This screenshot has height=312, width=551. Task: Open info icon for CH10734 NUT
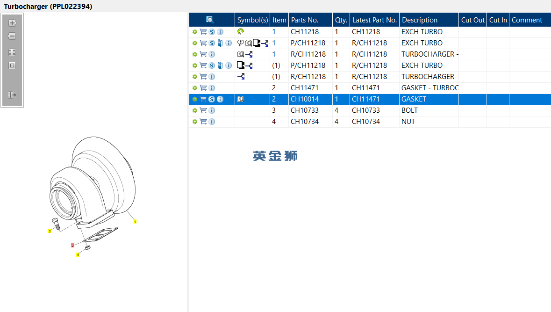[212, 122]
